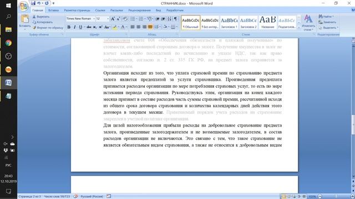Decrease paragraph indent

[158, 19]
